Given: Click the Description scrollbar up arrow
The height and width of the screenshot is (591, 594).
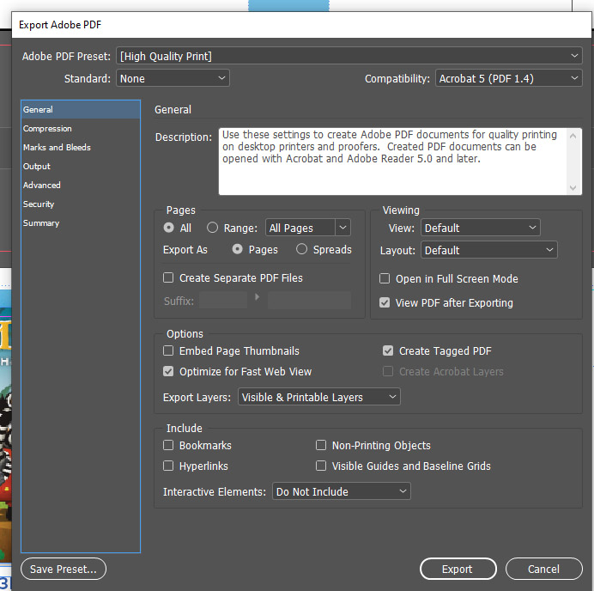Looking at the screenshot, I should 573,136.
